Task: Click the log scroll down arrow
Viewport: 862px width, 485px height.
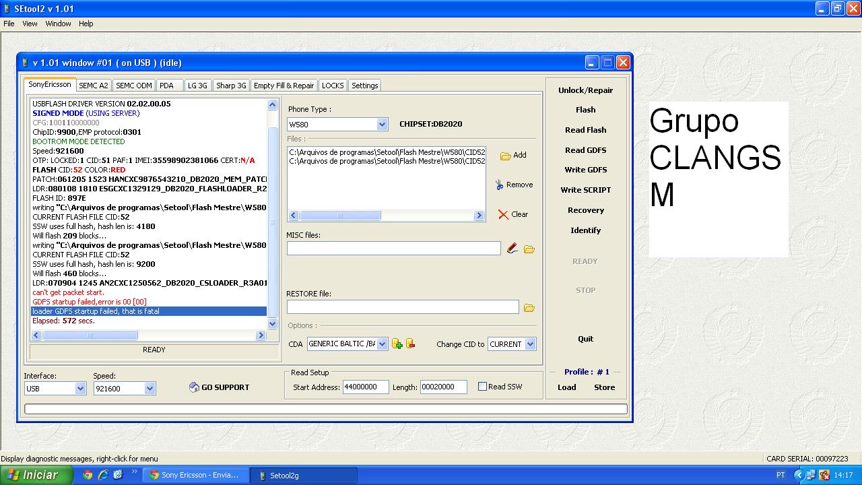Action: coord(273,324)
